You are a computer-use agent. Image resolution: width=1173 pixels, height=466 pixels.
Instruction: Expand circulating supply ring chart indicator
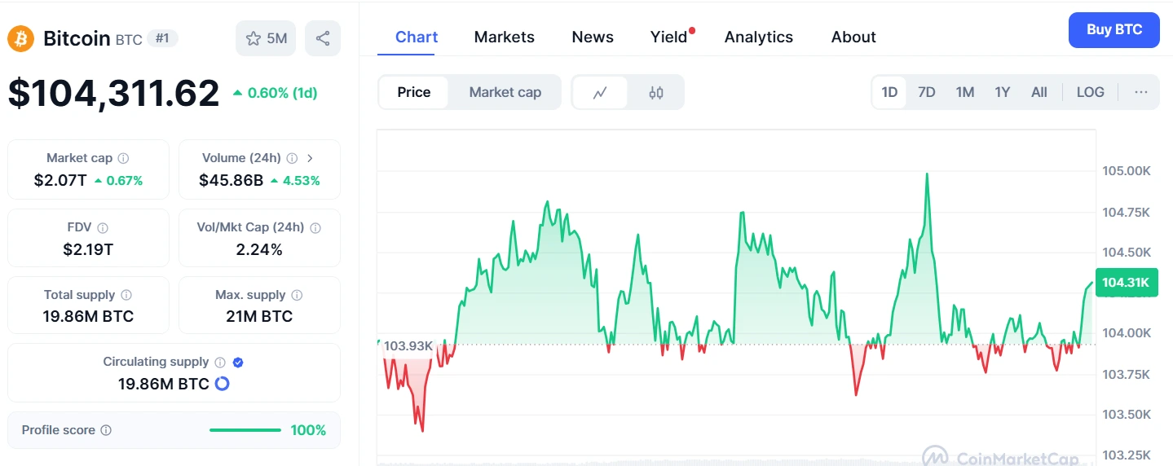pos(222,384)
